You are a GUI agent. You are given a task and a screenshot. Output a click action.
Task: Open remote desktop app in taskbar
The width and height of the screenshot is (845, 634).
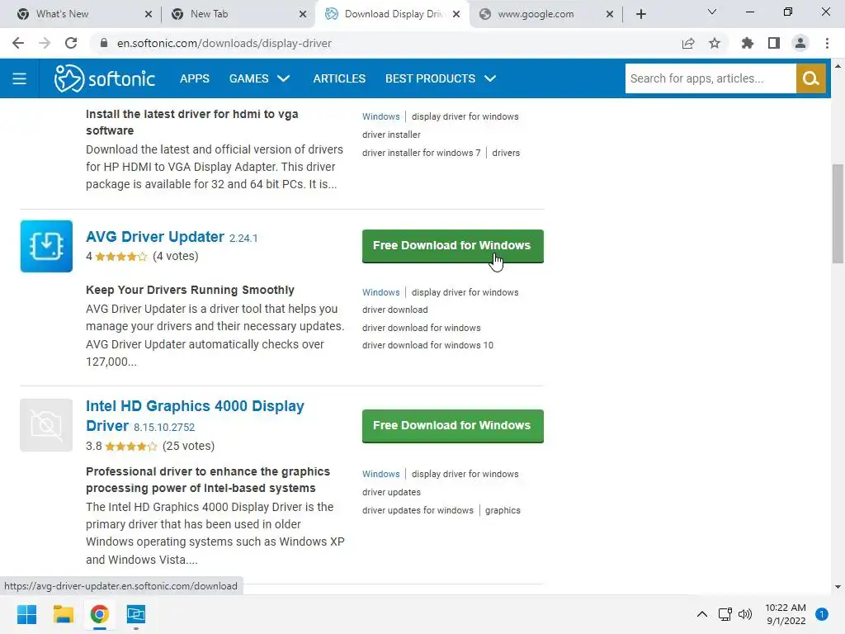pos(136,614)
